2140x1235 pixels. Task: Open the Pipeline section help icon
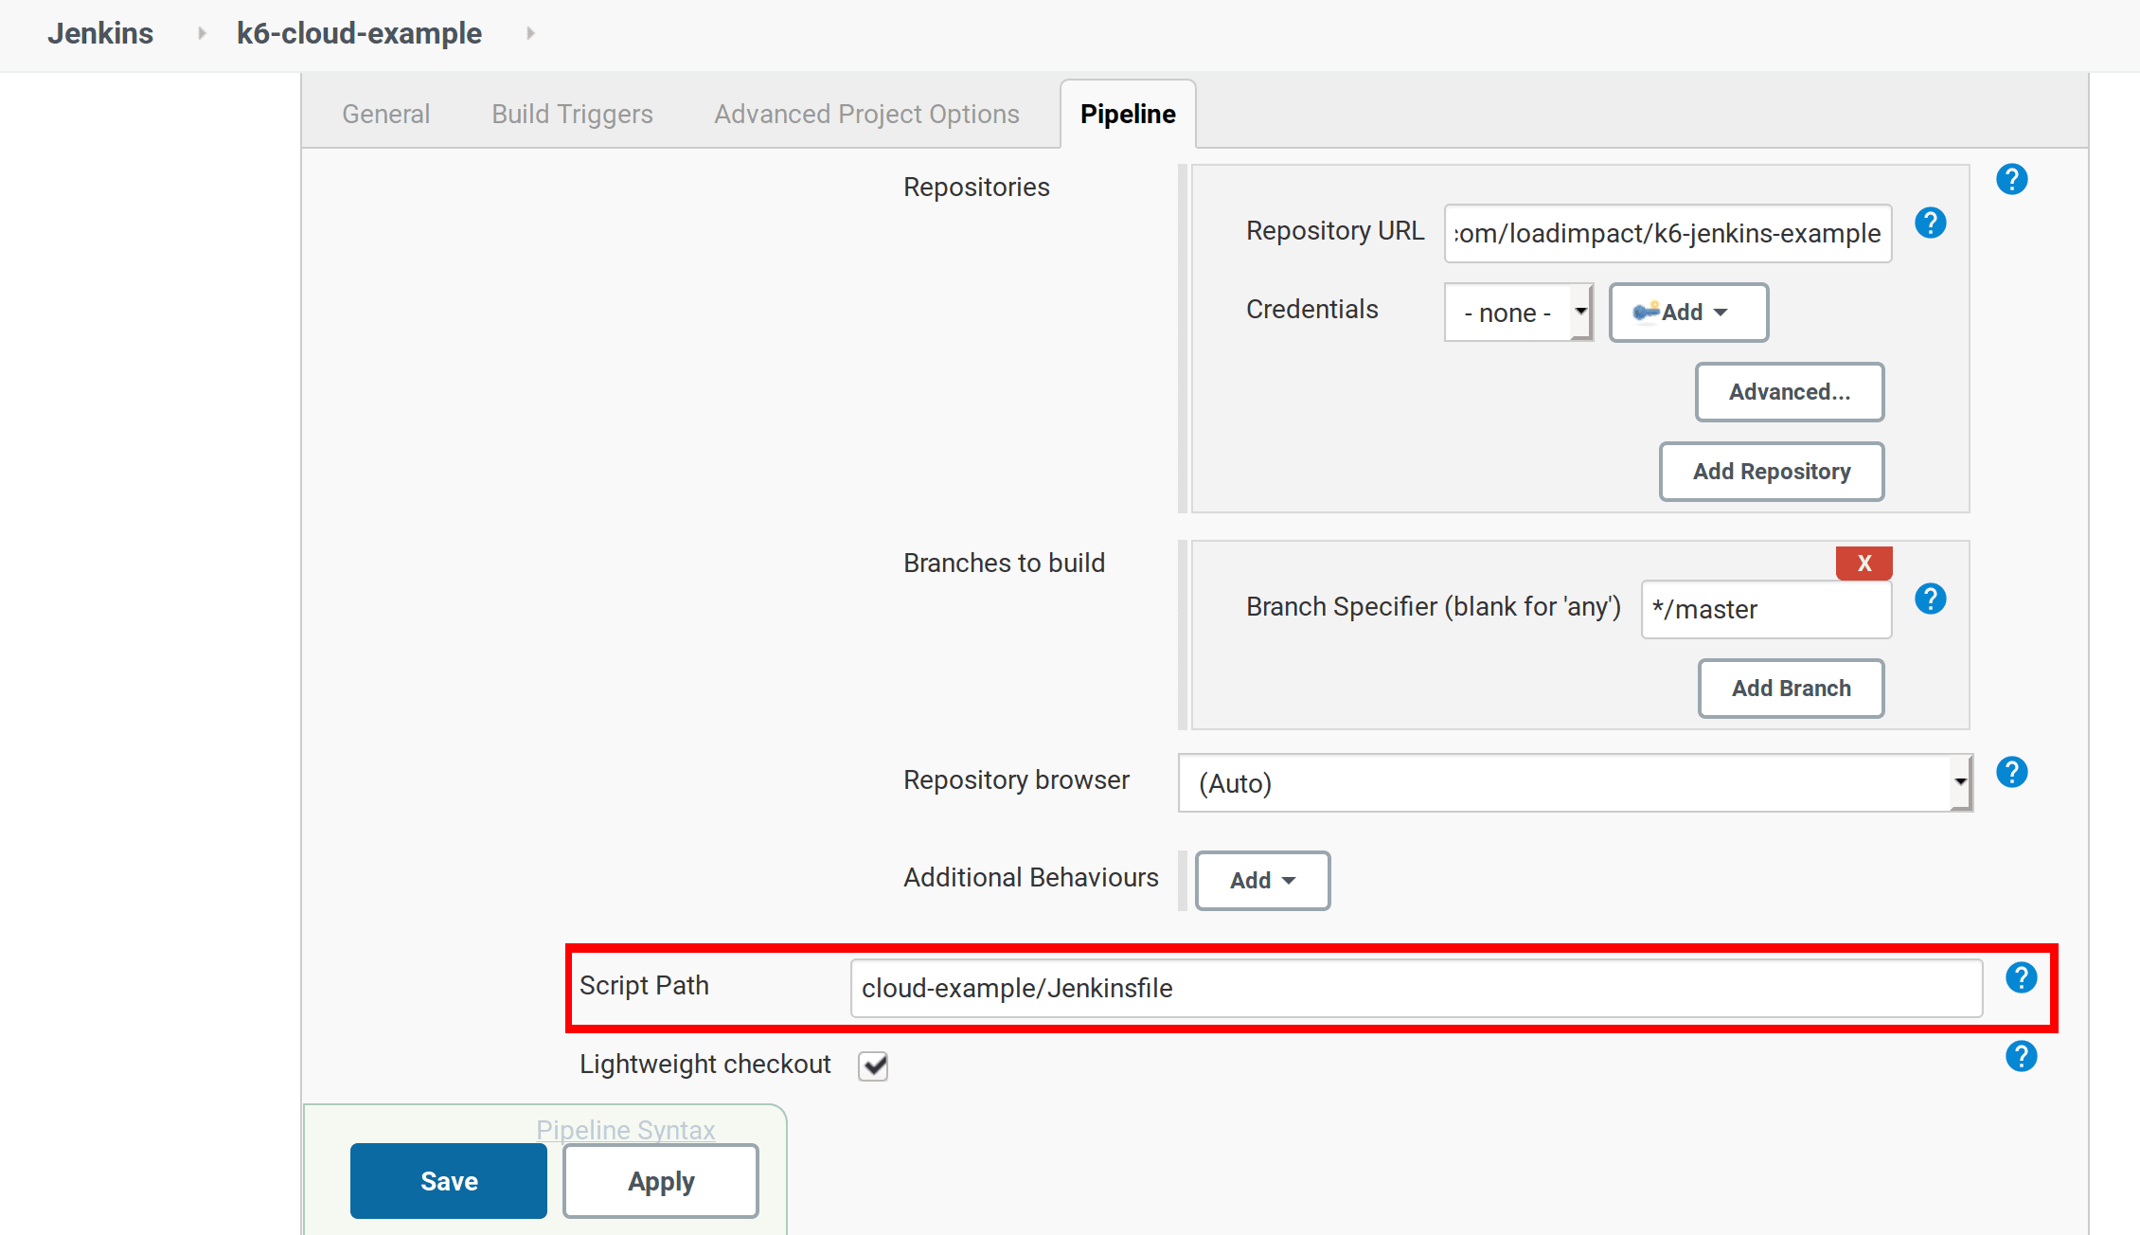(x=2012, y=179)
